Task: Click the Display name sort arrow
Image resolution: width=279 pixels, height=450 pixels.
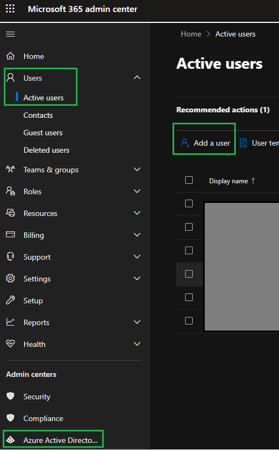Action: [253, 181]
